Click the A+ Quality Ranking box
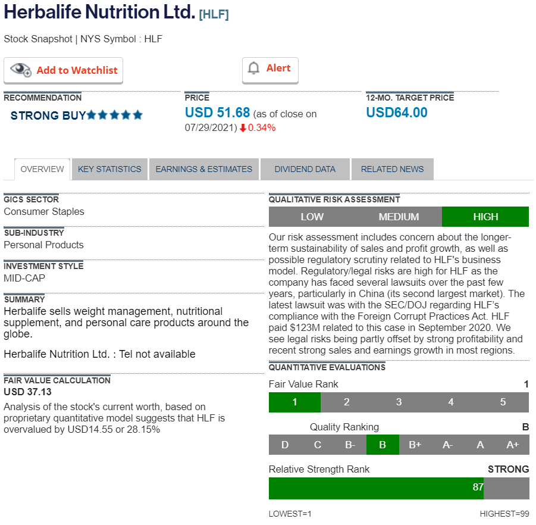Image resolution: width=536 pixels, height=525 pixels. 513,445
